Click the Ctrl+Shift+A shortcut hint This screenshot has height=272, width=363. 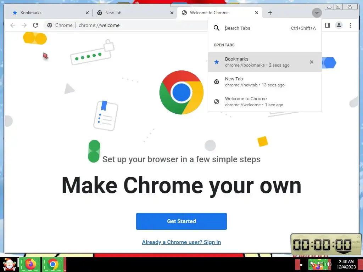coord(303,28)
